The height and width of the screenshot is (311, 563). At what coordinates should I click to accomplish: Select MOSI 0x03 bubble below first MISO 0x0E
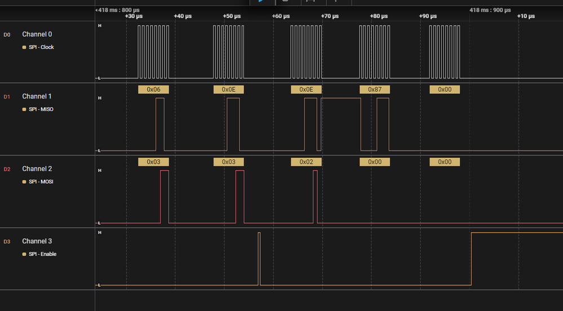point(228,162)
